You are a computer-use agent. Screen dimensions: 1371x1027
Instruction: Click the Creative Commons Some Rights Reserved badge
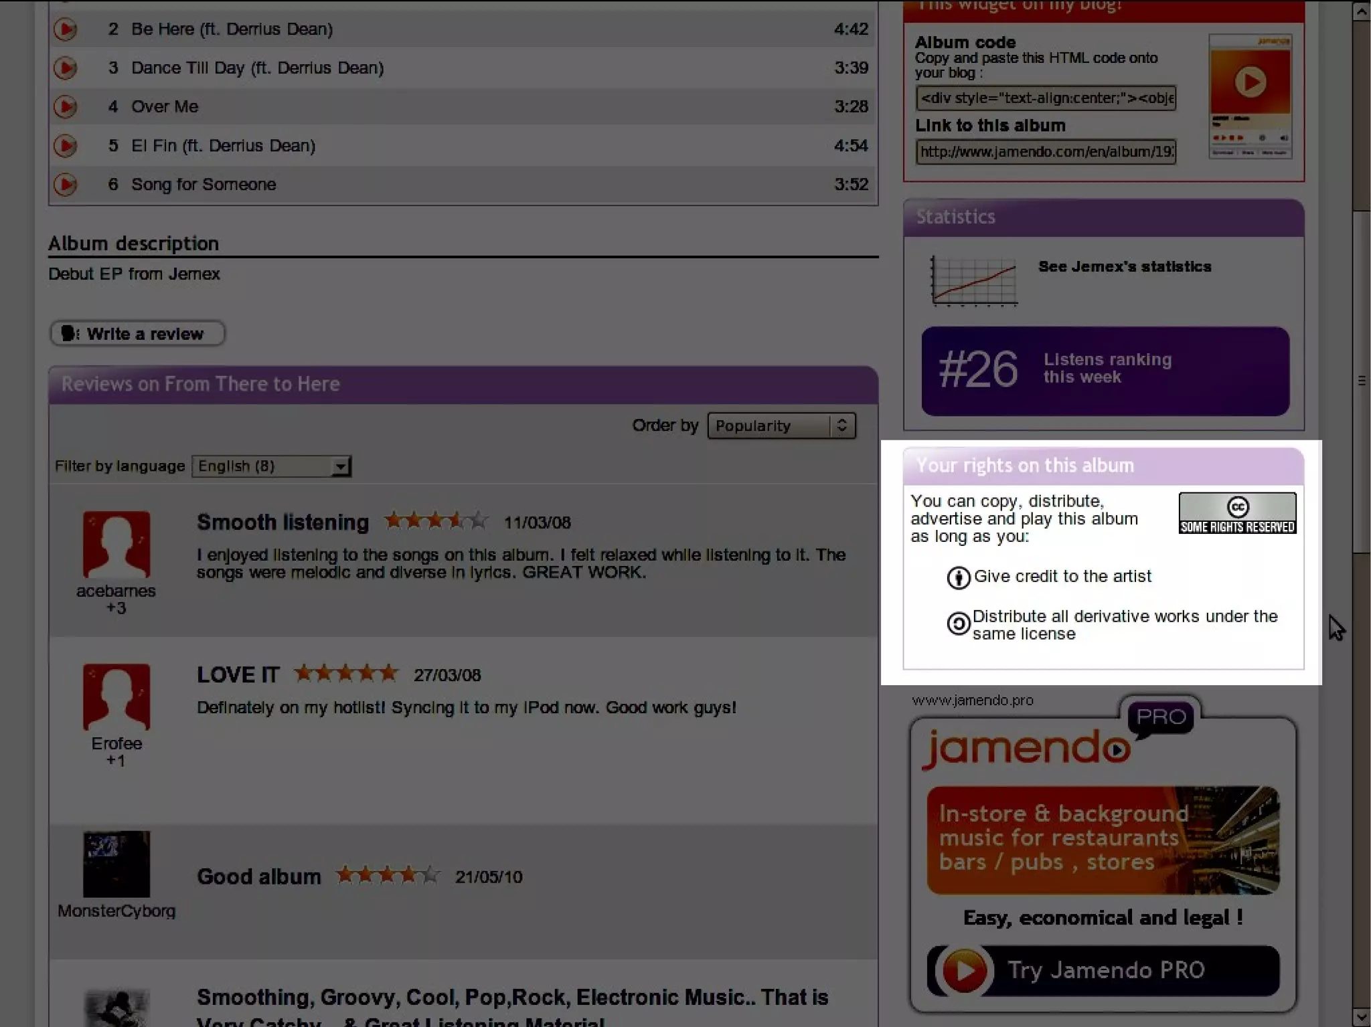pyautogui.click(x=1236, y=513)
